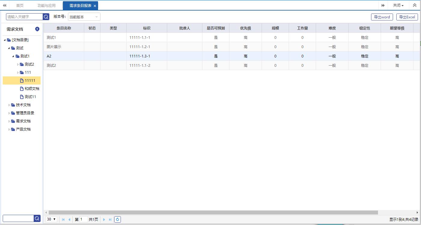Click the refresh icon in pagination bar
The image size is (421, 225).
(x=118, y=220)
